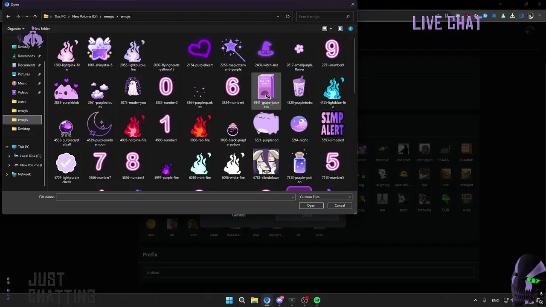Select the 5593-simpalert file
The height and width of the screenshot is (307, 546).
coord(333,127)
